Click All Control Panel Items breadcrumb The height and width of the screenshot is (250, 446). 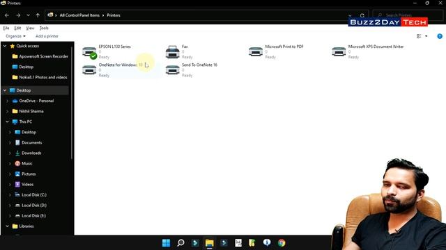coord(79,15)
